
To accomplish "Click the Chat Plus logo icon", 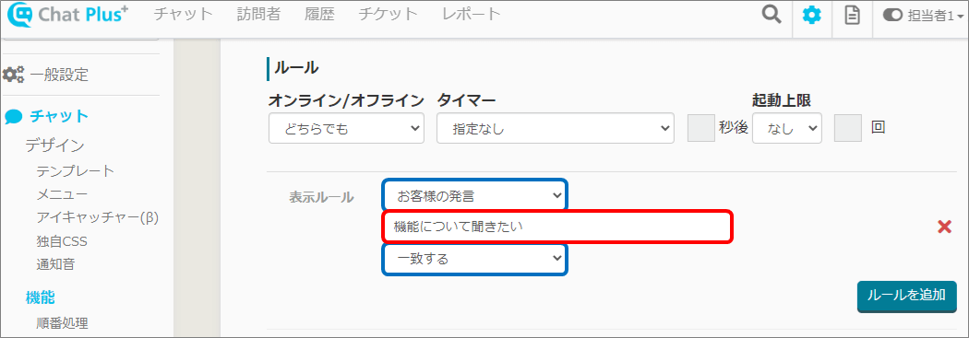I will tap(21, 16).
